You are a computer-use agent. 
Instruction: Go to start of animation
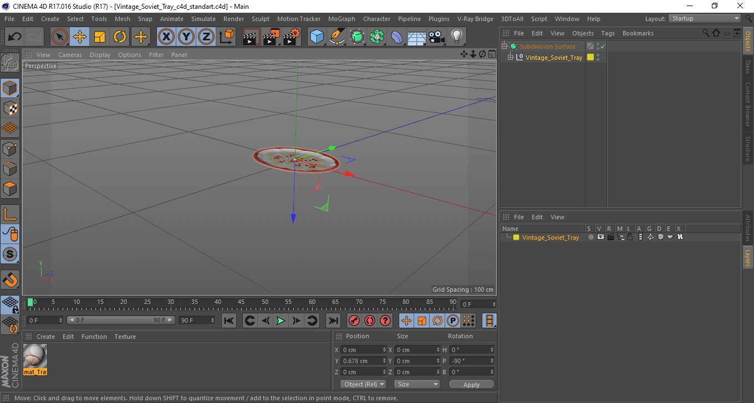click(x=229, y=321)
